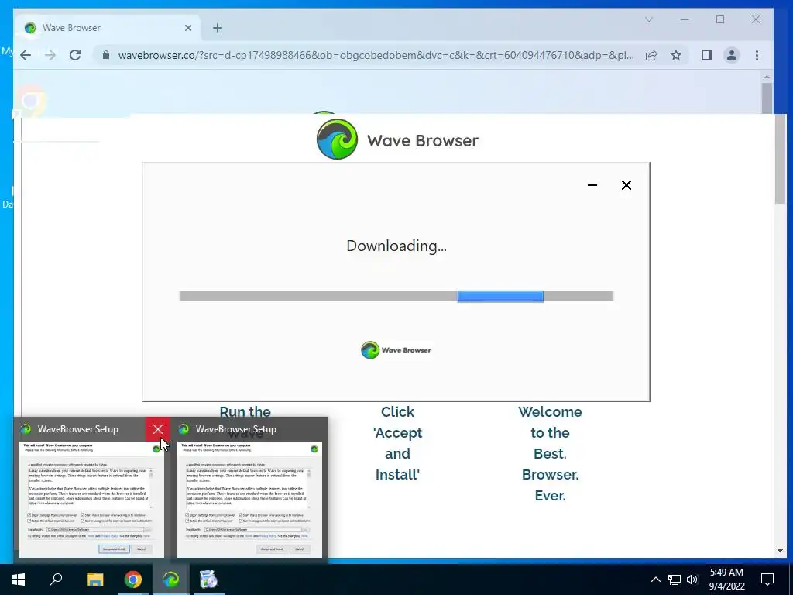Click the scrollbar down arrow
This screenshot has height=595, width=793.
pyautogui.click(x=779, y=551)
